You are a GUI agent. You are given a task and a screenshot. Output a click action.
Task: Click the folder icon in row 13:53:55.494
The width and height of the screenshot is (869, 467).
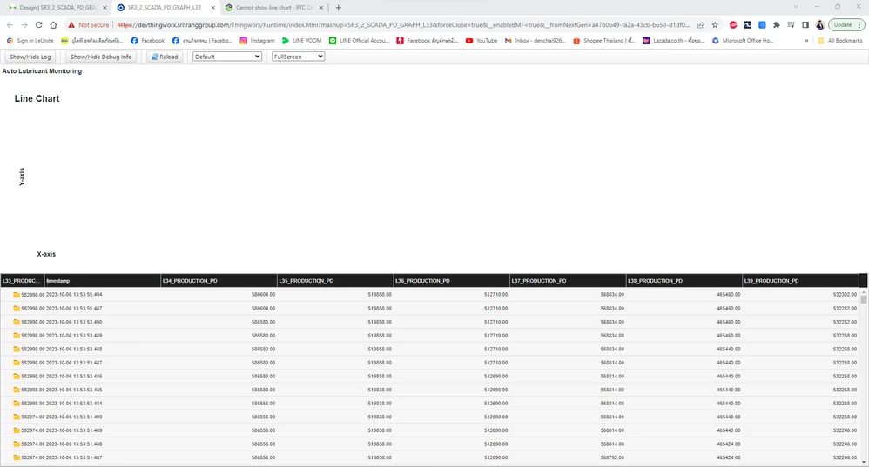pyautogui.click(x=17, y=294)
